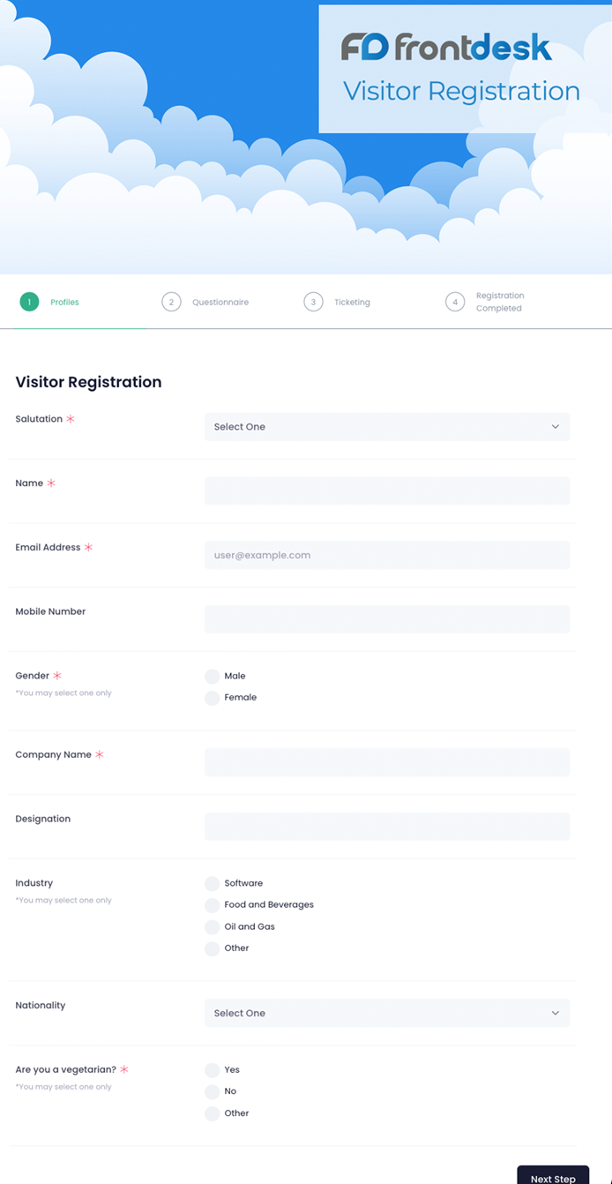The height and width of the screenshot is (1184, 612).
Task: Click the 'Are you a vegetarian?' label
Action: (x=66, y=1069)
